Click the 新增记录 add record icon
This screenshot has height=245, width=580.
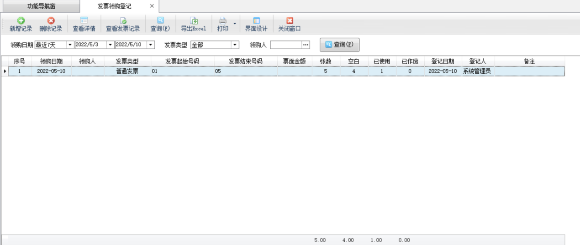pyautogui.click(x=21, y=21)
